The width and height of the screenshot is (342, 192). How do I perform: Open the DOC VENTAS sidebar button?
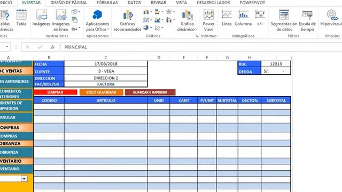[x=17, y=71]
